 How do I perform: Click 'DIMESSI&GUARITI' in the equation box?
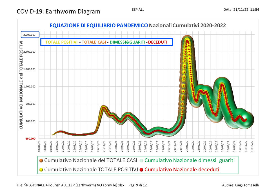127,42
